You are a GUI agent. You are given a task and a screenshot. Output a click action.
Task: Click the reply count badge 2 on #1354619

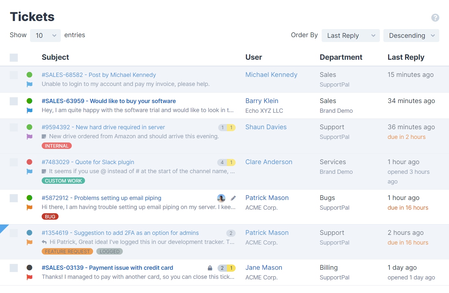[x=231, y=233]
